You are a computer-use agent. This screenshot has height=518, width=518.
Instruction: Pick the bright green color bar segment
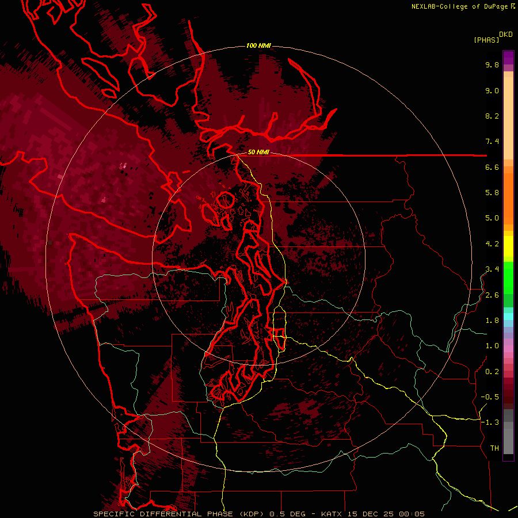tap(508, 278)
